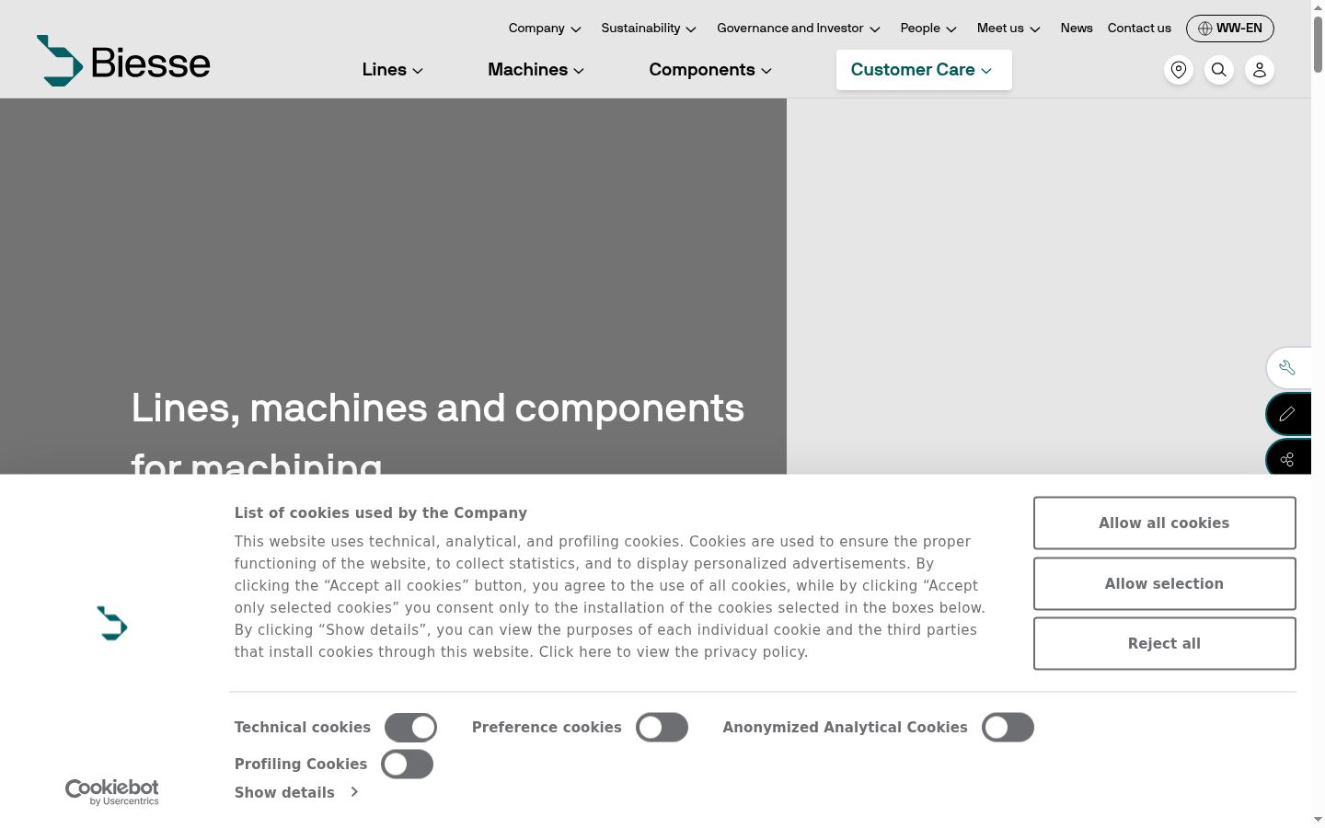
Task: Open the WW-EN language selector
Action: click(x=1230, y=29)
